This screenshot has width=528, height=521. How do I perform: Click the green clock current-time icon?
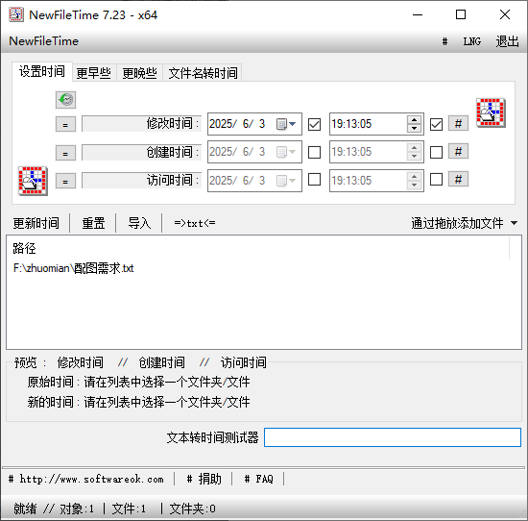[65, 100]
